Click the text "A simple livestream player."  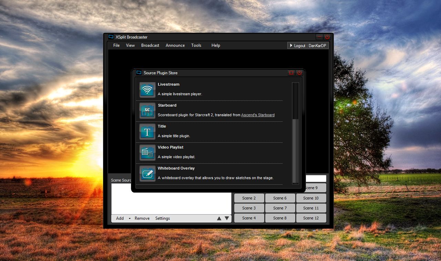[180, 94]
